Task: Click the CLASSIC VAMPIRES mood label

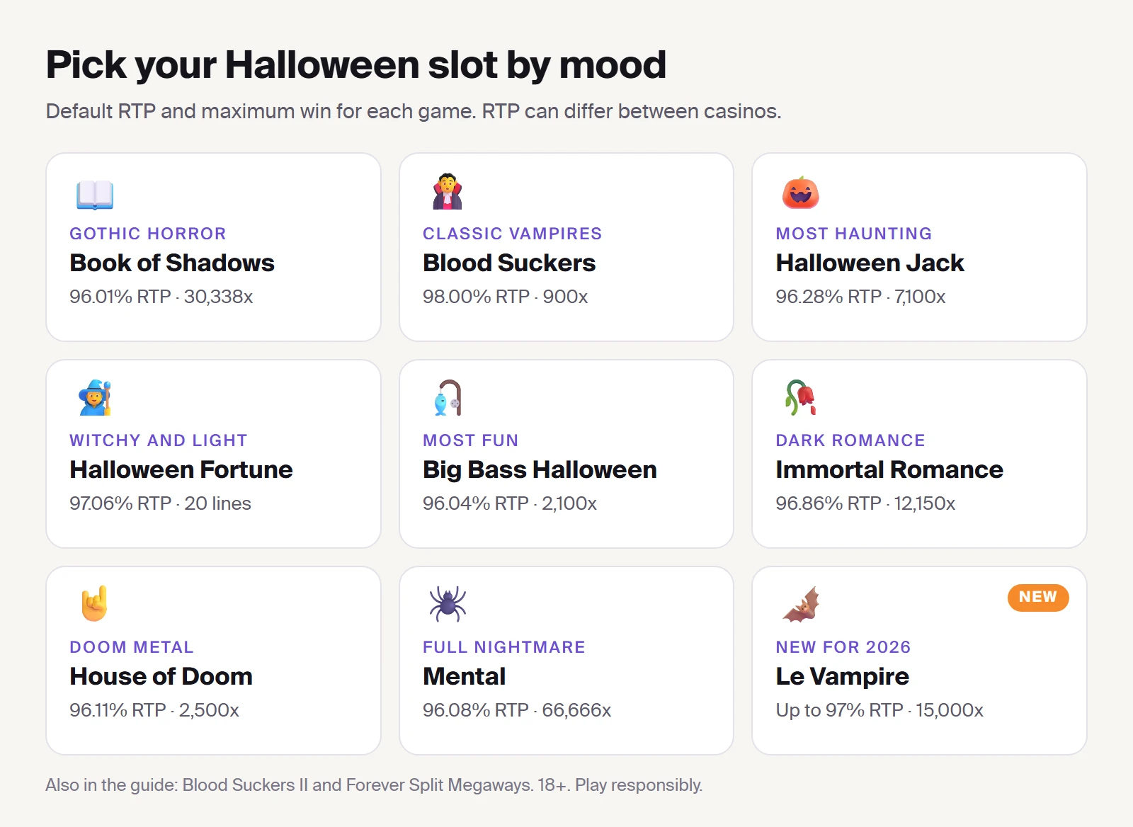Action: tap(512, 234)
